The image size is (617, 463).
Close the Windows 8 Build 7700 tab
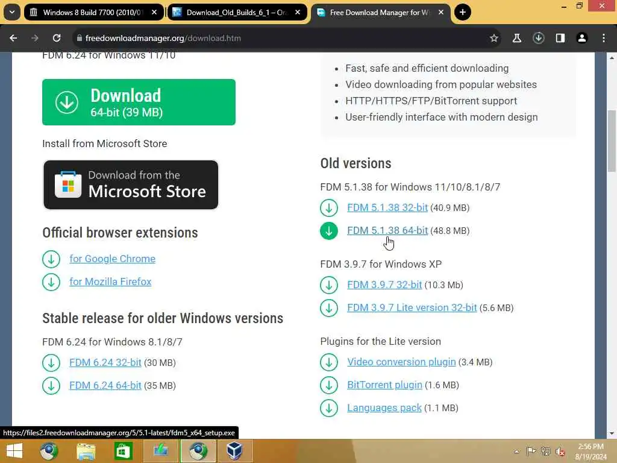(x=154, y=12)
